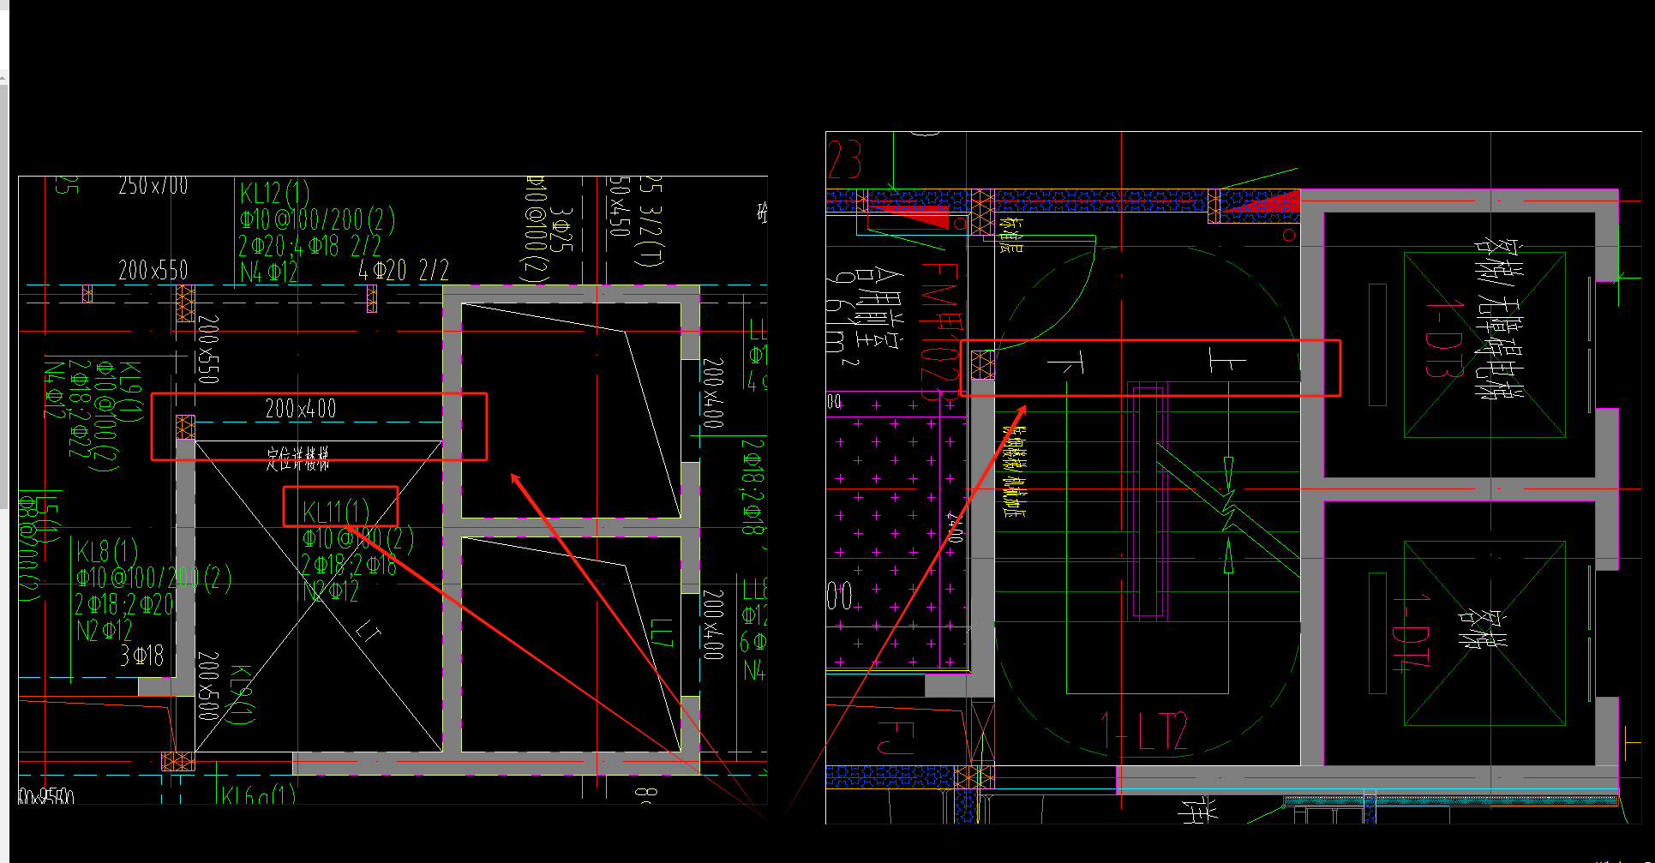
Task: Click the yellow 3Φ18 rebar text
Action: click(142, 656)
